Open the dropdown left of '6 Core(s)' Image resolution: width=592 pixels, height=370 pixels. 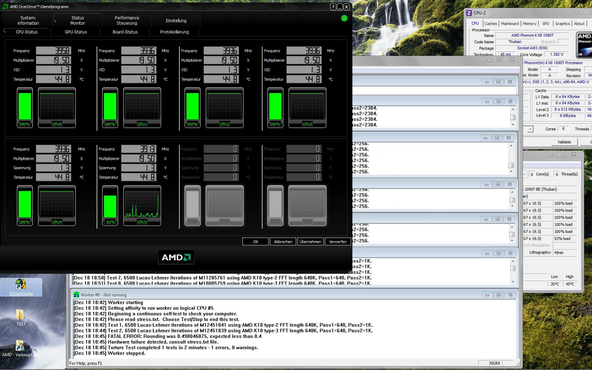pyautogui.click(x=525, y=174)
